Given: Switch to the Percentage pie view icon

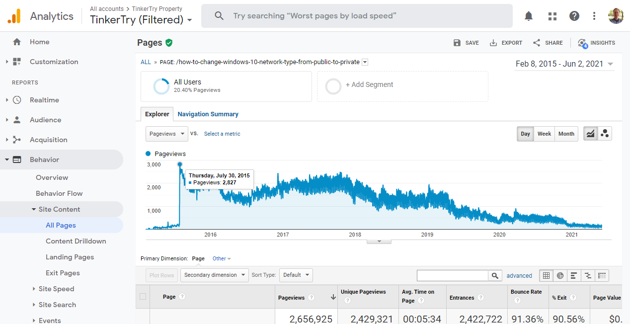Looking at the screenshot, I should pos(560,275).
